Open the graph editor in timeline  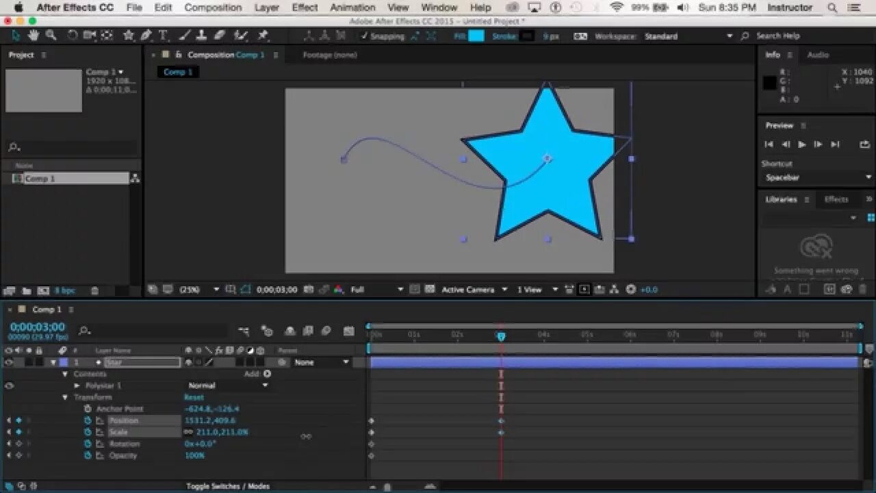click(349, 331)
